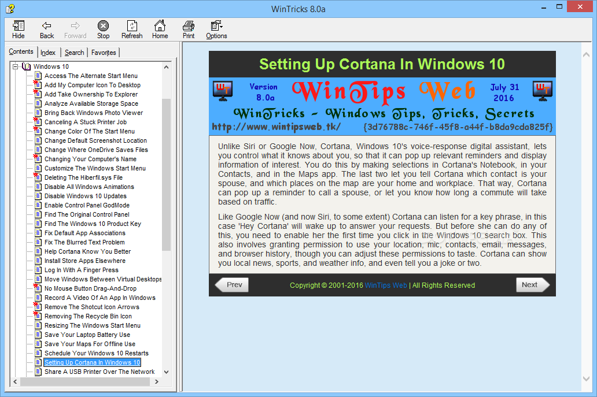Click page icon beside Log In With A Finger Press
597x397 pixels.
(38, 270)
